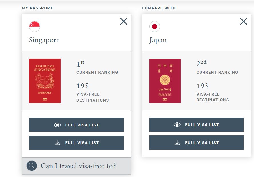View Japan's full visa list
The height and width of the screenshot is (177, 254).
point(197,125)
